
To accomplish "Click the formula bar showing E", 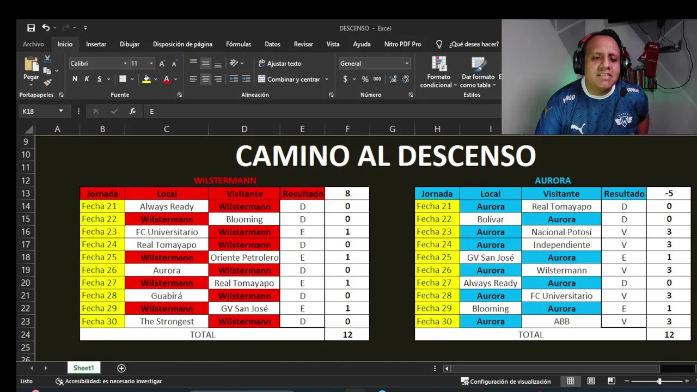I will 321,111.
